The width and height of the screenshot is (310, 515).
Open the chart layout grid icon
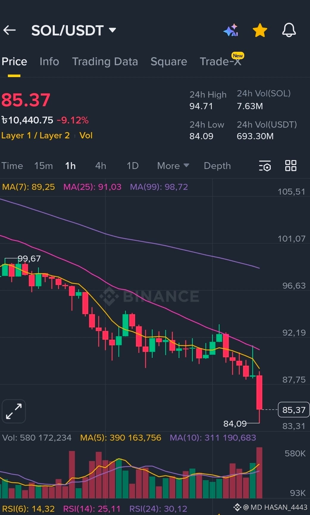(x=291, y=166)
